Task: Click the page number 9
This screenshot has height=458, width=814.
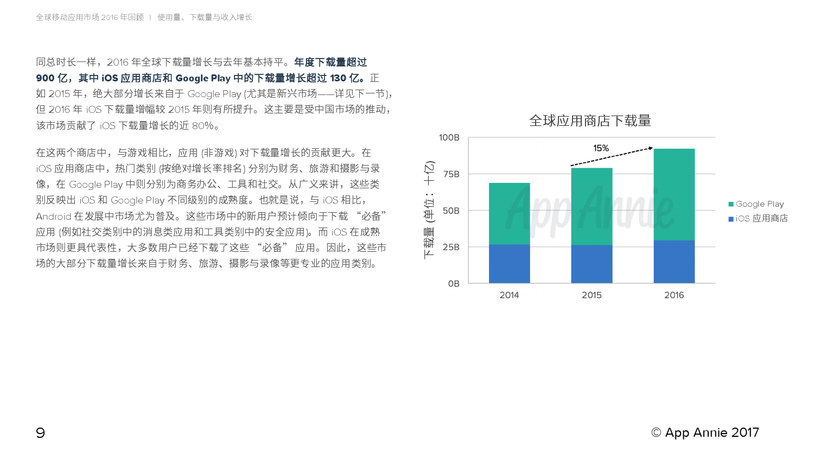Action: tap(41, 433)
